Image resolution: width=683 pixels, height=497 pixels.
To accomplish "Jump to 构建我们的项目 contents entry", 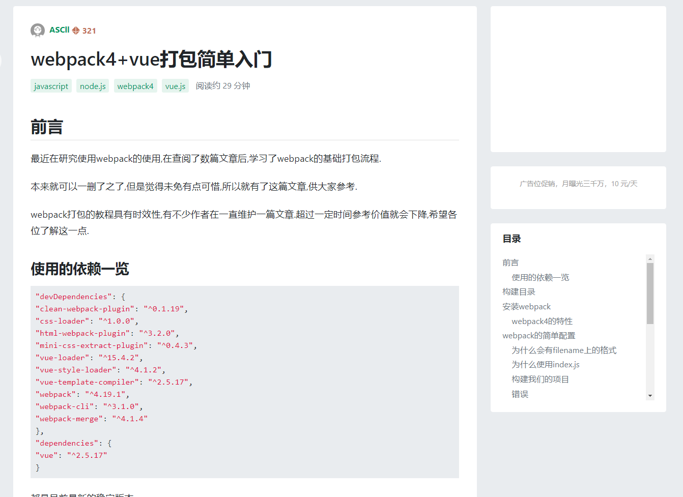I will coord(540,379).
